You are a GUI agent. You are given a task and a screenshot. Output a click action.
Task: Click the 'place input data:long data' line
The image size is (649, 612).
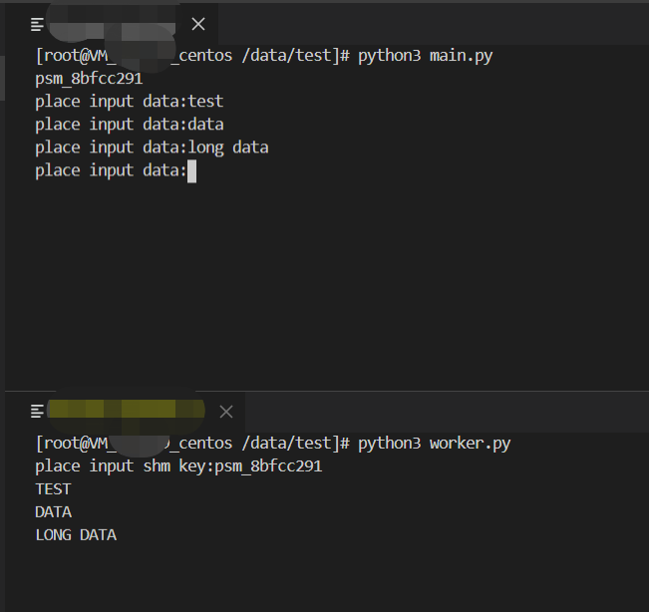click(x=152, y=148)
